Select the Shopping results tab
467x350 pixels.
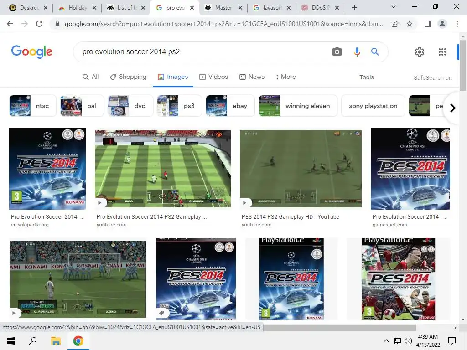(128, 77)
